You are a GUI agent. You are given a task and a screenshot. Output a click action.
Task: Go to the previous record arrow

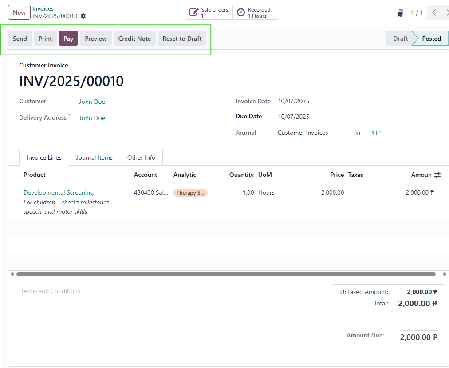pos(434,13)
